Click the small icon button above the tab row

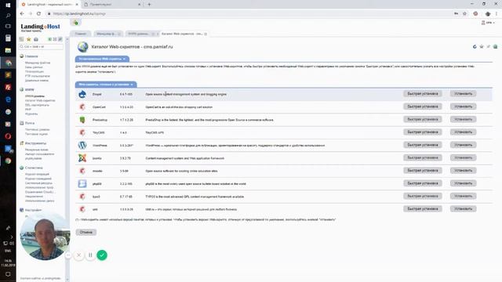click(75, 23)
